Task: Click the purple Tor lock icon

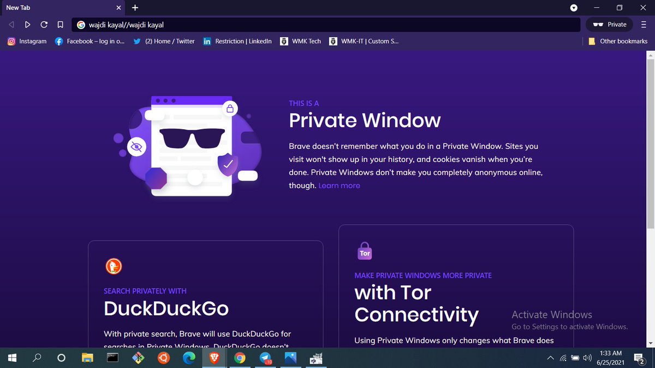Action: (x=365, y=251)
